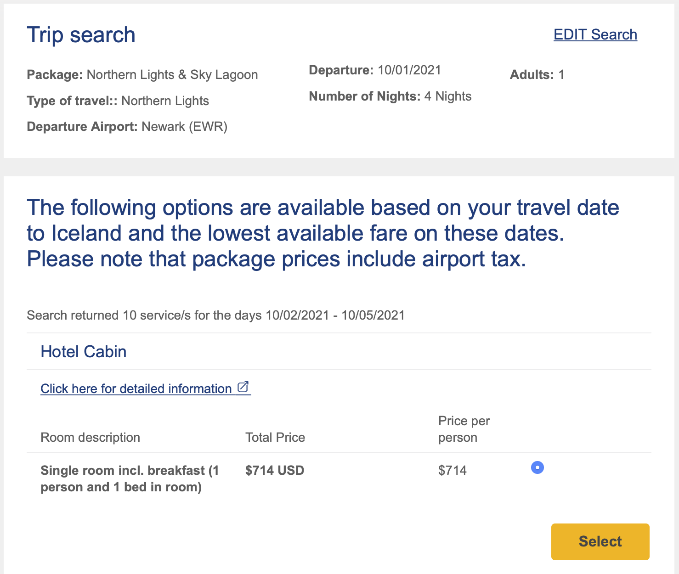Viewport: 679px width, 574px height.
Task: Click here for detailed information
Action: (136, 388)
